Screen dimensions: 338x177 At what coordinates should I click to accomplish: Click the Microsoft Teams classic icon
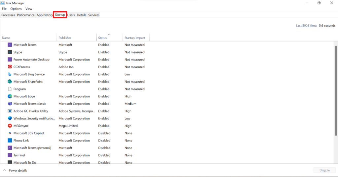(x=10, y=104)
